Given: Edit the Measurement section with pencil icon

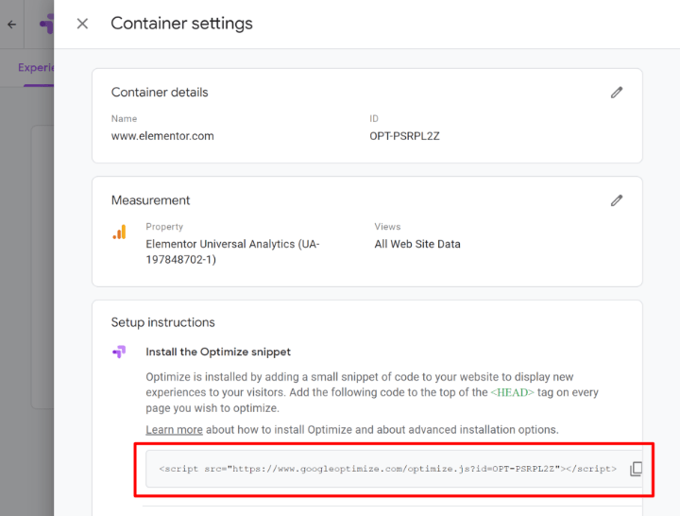Looking at the screenshot, I should pyautogui.click(x=617, y=200).
